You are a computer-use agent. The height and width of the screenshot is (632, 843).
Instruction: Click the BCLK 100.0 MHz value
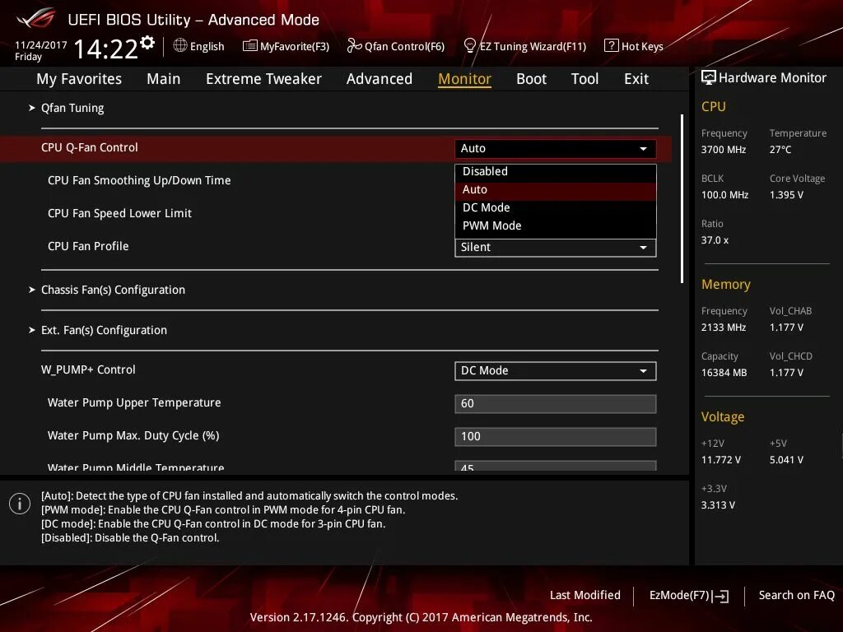724,194
